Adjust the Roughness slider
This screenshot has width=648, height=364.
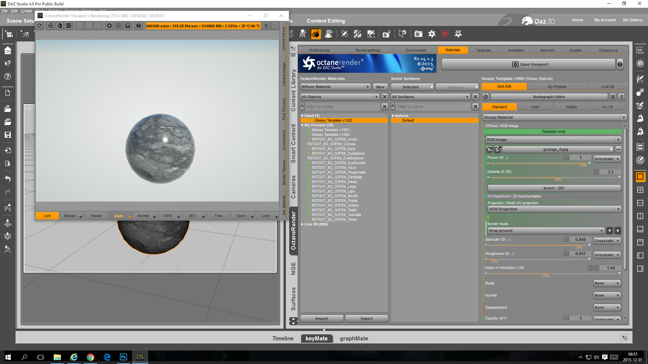pyautogui.click(x=494, y=260)
